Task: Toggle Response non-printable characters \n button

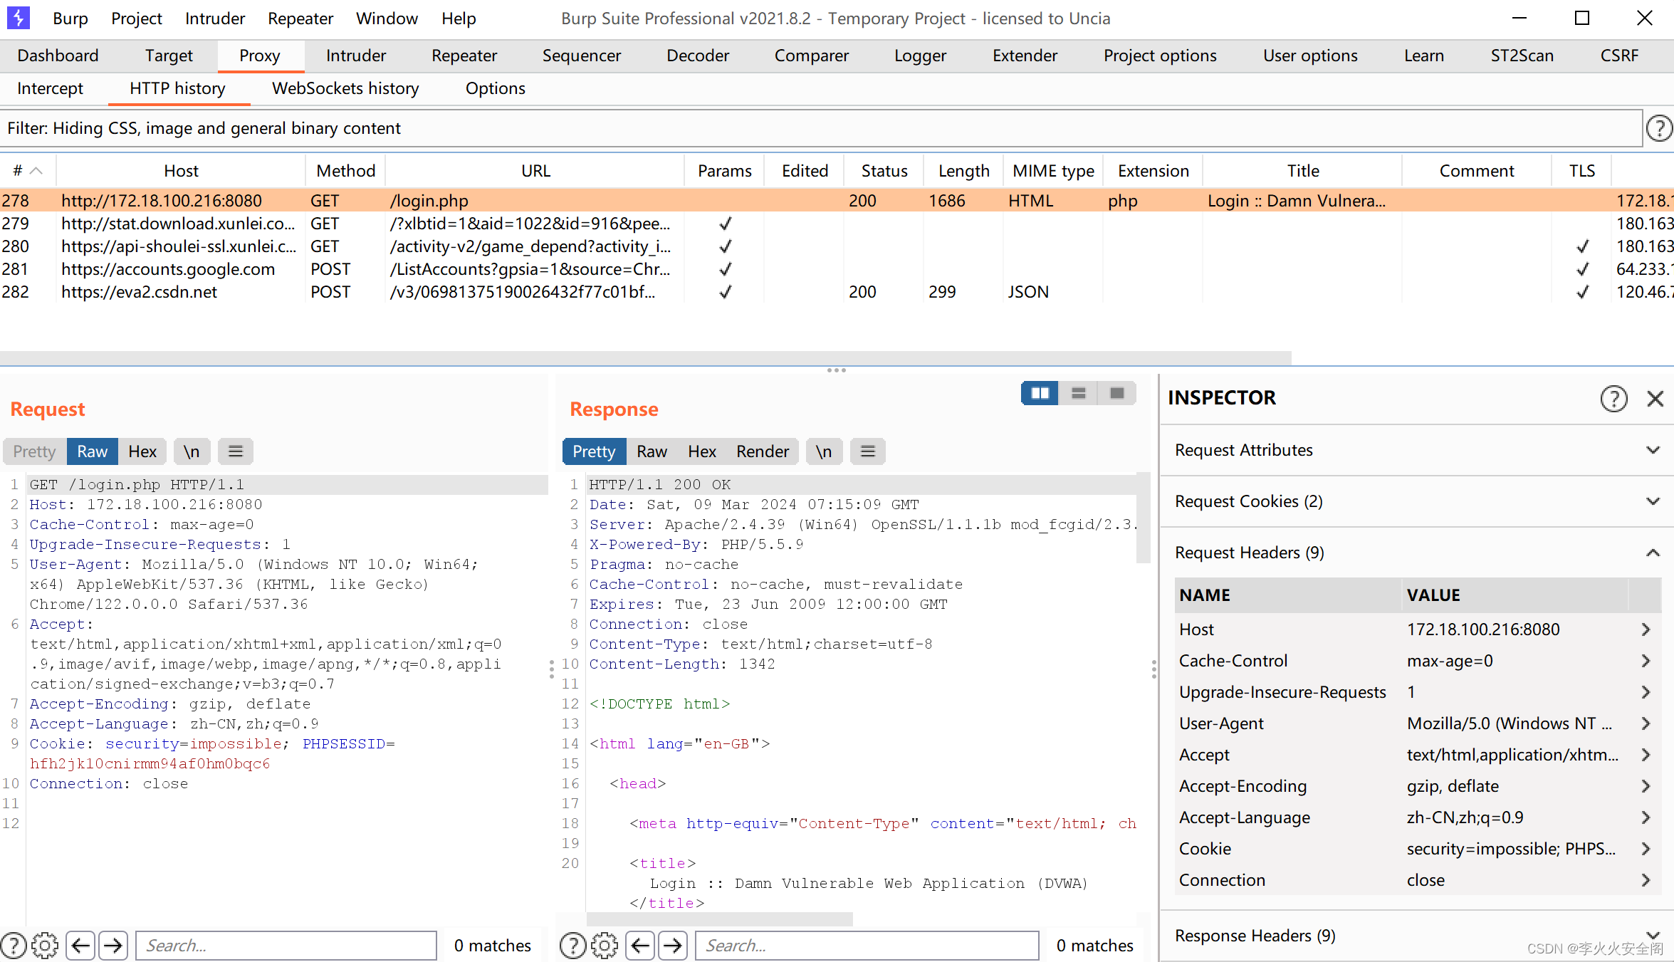Action: [824, 451]
